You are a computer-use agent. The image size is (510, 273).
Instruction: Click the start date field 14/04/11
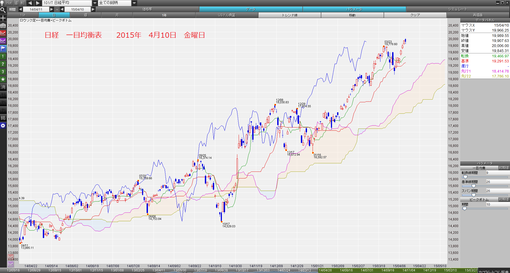click(x=36, y=9)
